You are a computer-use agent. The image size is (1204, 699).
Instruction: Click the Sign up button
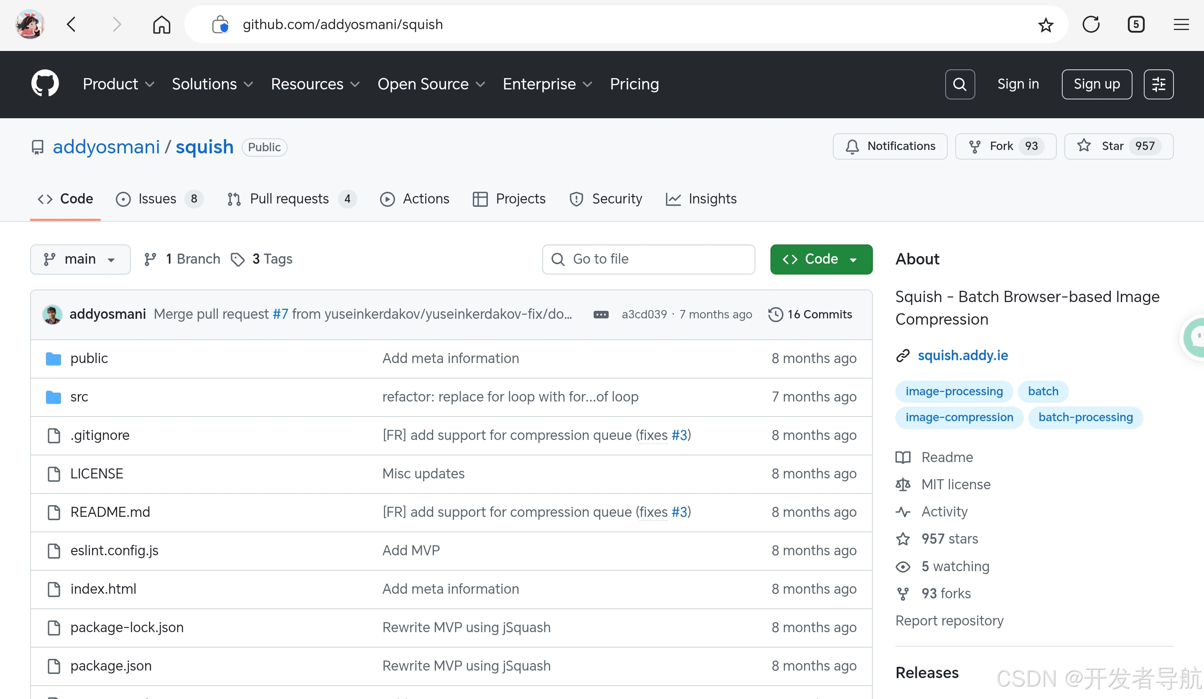(1096, 84)
